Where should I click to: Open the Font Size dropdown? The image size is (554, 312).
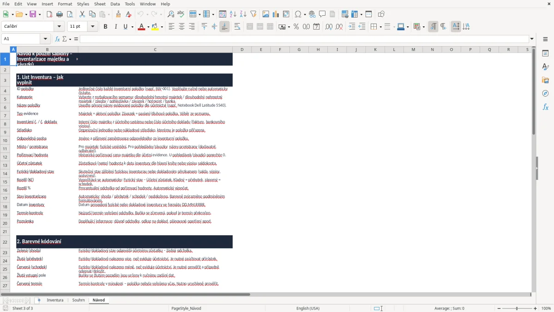93,27
